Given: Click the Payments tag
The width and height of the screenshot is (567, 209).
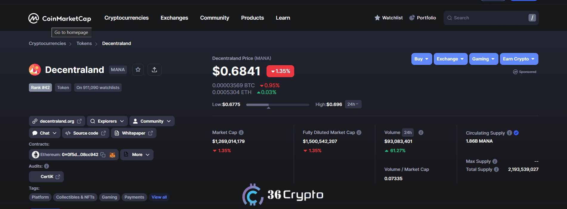Looking at the screenshot, I should 134,197.
